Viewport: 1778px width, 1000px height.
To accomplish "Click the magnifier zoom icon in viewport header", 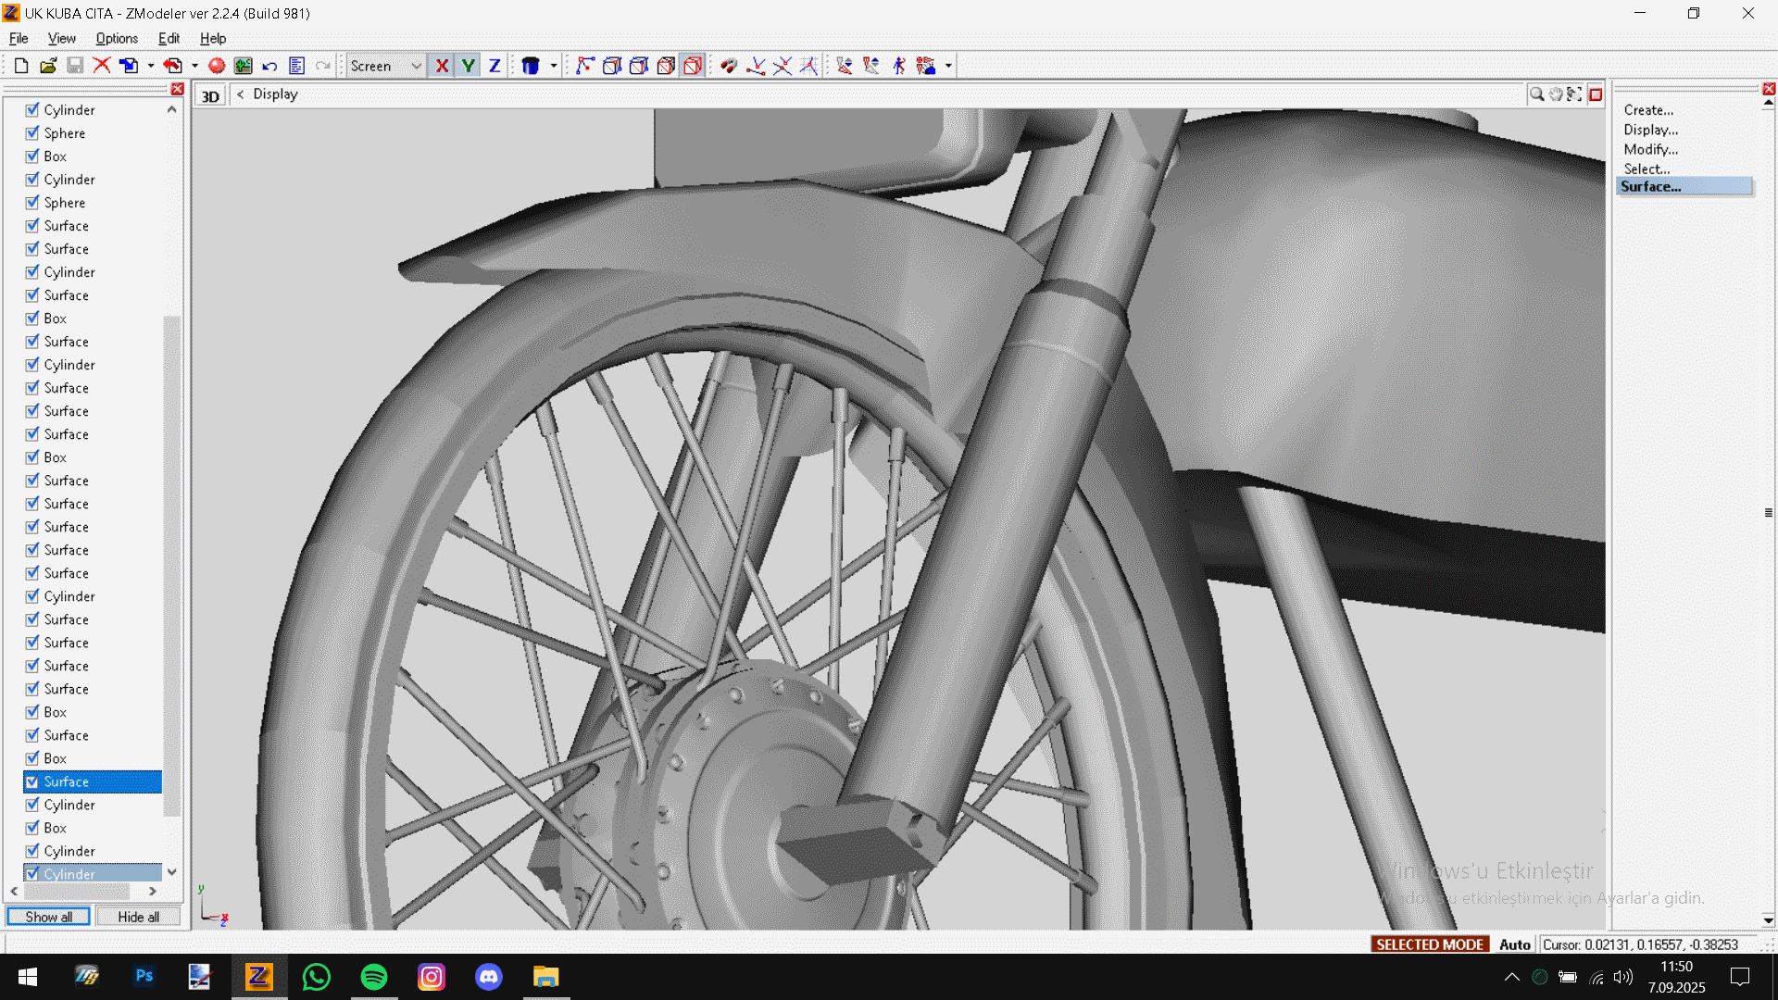I will [1536, 94].
